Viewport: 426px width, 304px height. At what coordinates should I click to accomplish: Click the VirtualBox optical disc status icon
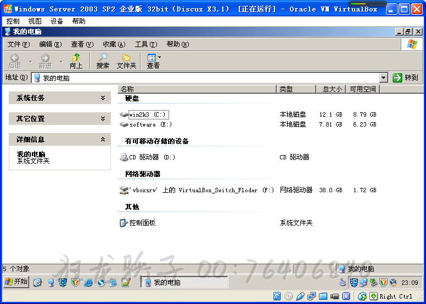288,296
